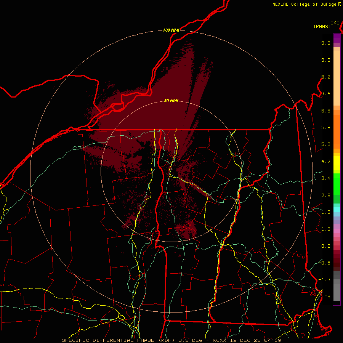The image size is (343, 343).
Task: Click the -0.5 value on color scale
Action: pyautogui.click(x=324, y=263)
